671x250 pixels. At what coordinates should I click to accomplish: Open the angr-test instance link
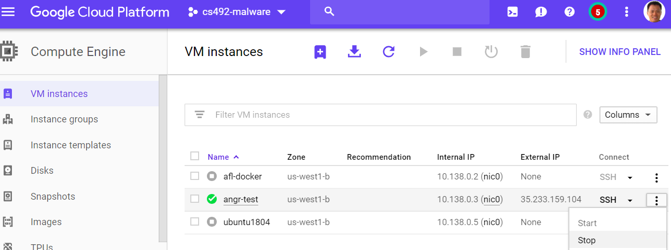(x=241, y=200)
